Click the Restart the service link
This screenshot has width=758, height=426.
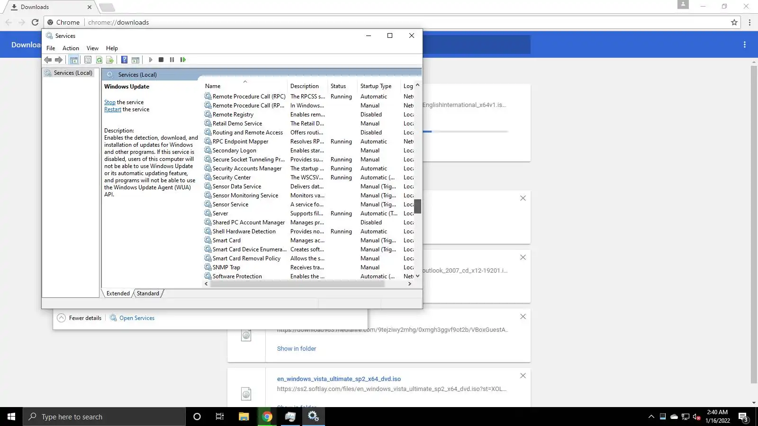[113, 109]
